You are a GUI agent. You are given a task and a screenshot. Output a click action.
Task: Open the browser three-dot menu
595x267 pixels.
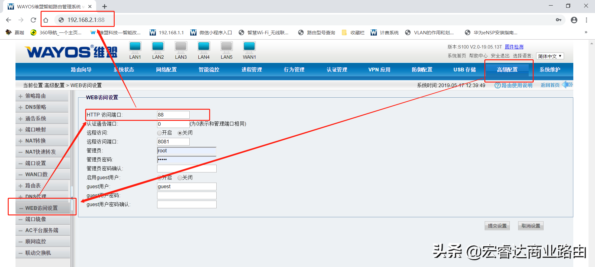pos(586,20)
